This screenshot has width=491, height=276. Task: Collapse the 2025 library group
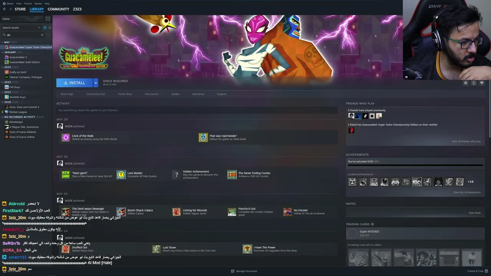point(3,67)
